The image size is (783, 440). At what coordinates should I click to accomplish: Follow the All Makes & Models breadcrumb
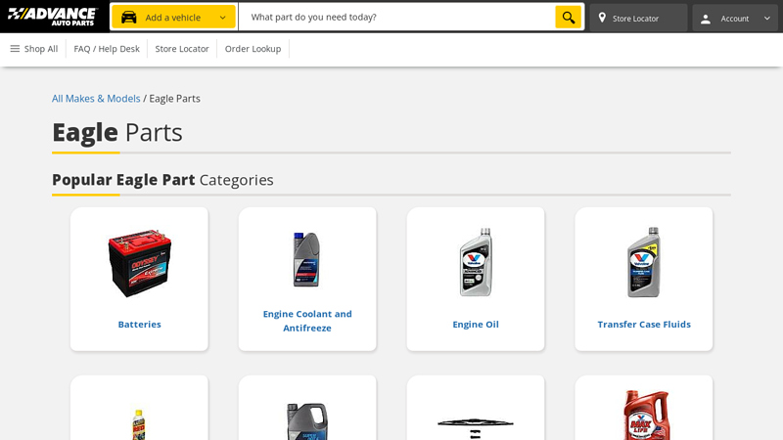pyautogui.click(x=96, y=99)
